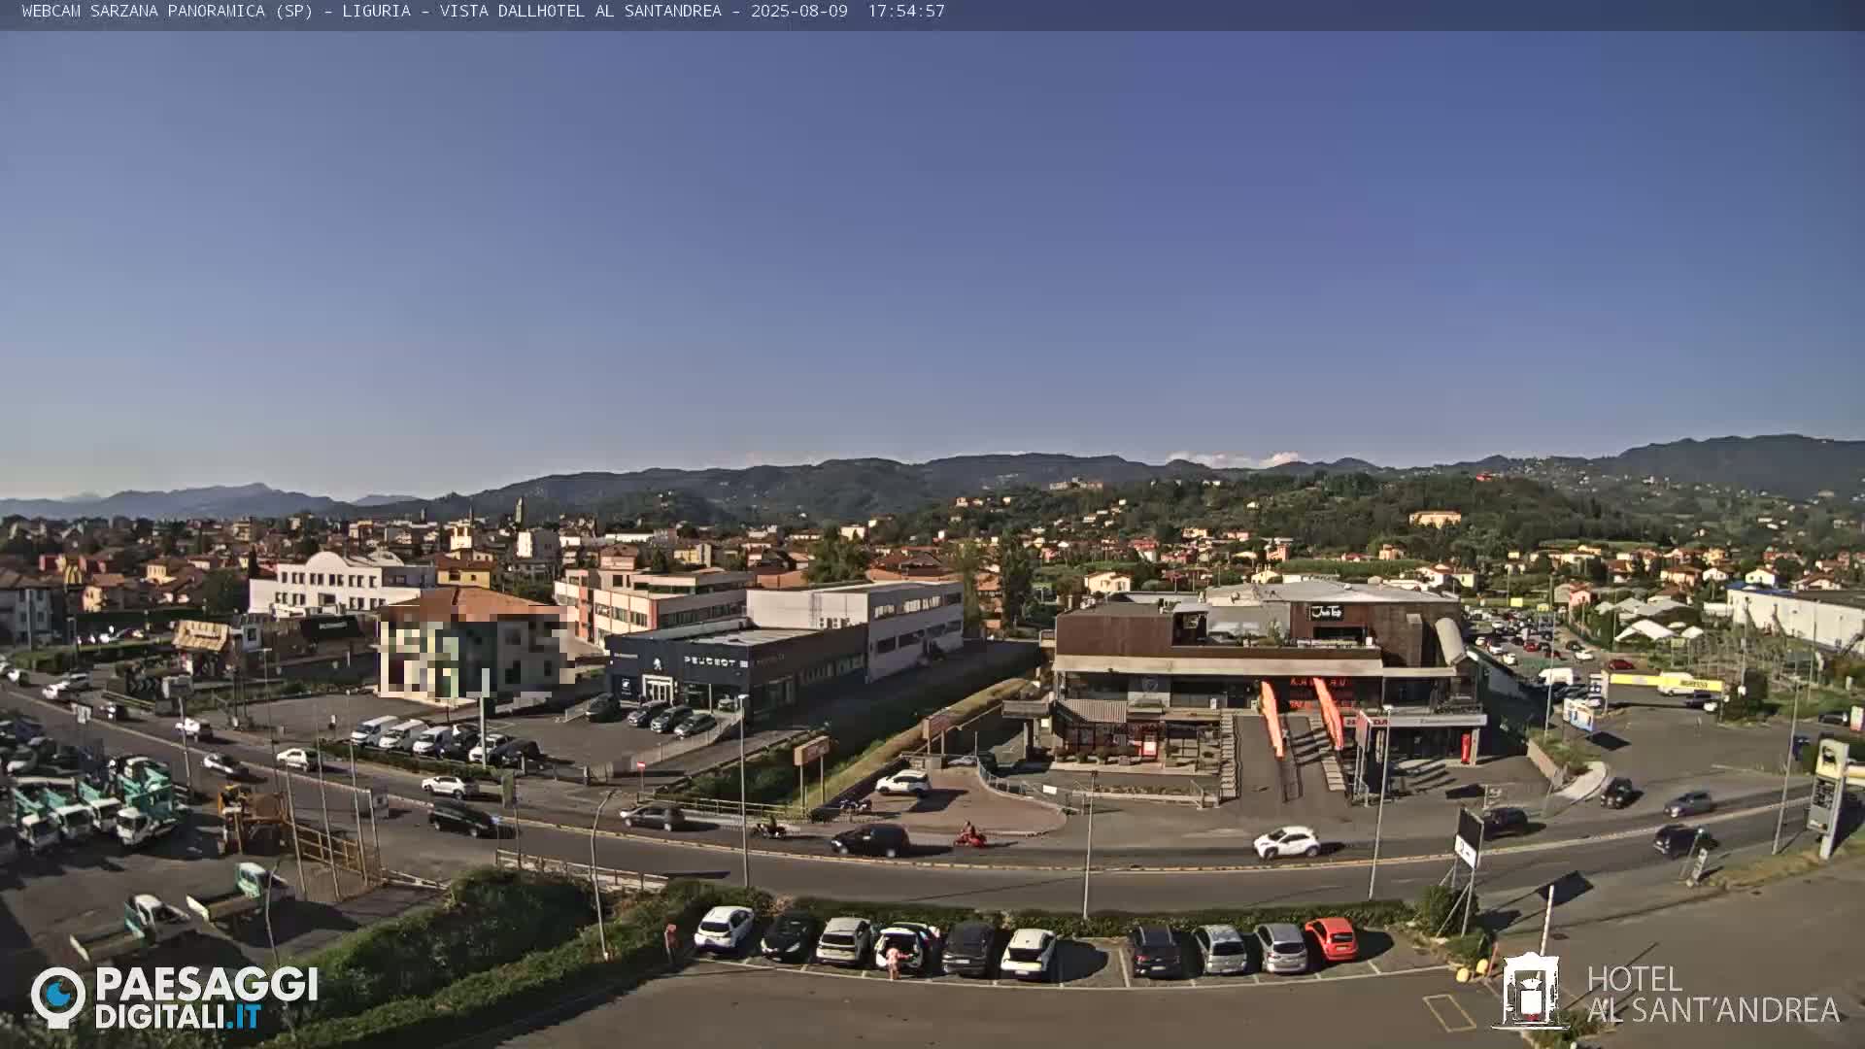Click the white car driving on the road
The image size is (1865, 1049).
1286,842
